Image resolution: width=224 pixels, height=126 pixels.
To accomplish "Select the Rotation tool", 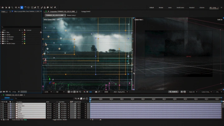I will [x=26, y=7].
